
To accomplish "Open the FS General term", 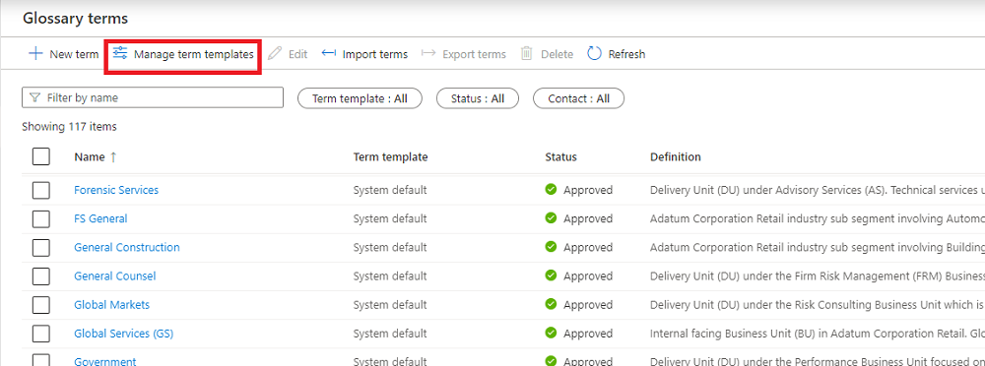I will (x=100, y=218).
